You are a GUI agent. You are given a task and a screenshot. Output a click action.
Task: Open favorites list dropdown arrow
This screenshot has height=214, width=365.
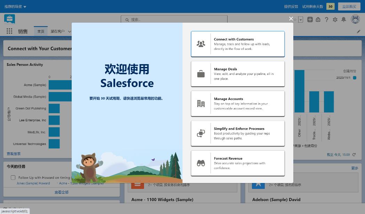coord(301,20)
